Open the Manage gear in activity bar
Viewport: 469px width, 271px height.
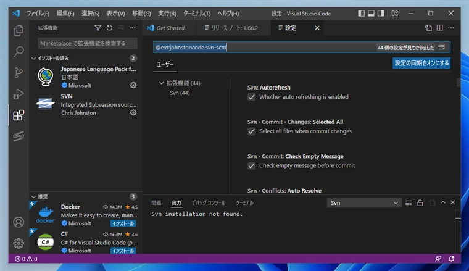tap(19, 243)
